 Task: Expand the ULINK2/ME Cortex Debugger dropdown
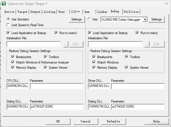click(x=145, y=20)
